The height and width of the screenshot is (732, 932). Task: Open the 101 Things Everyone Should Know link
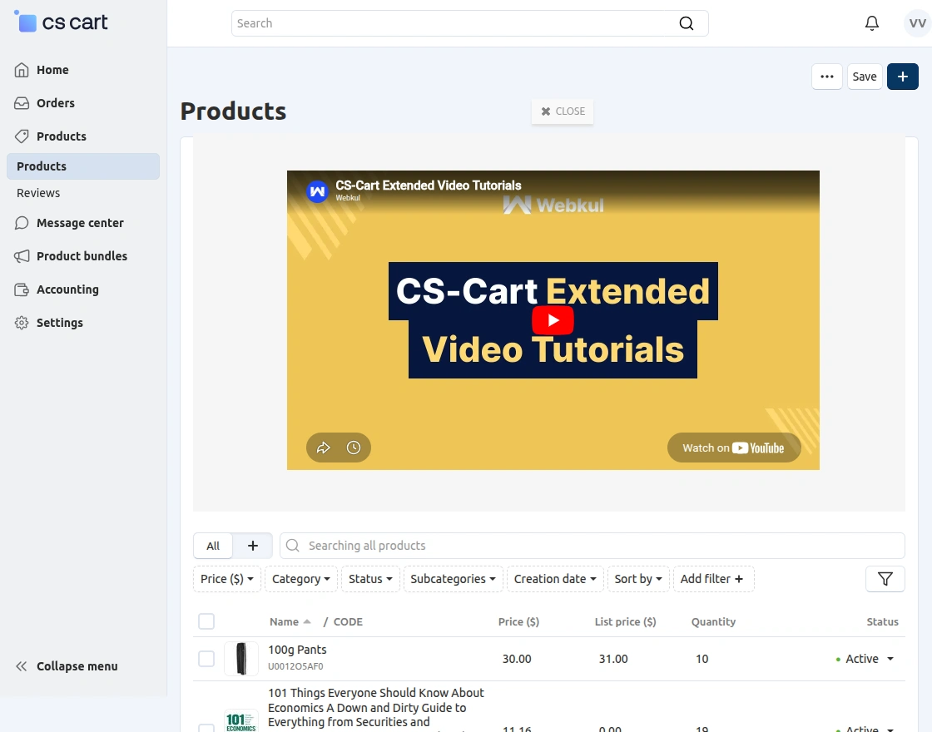point(375,707)
